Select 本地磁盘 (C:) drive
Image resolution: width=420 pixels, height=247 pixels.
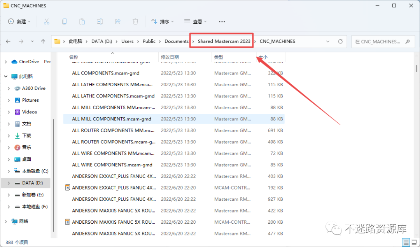tap(31, 171)
